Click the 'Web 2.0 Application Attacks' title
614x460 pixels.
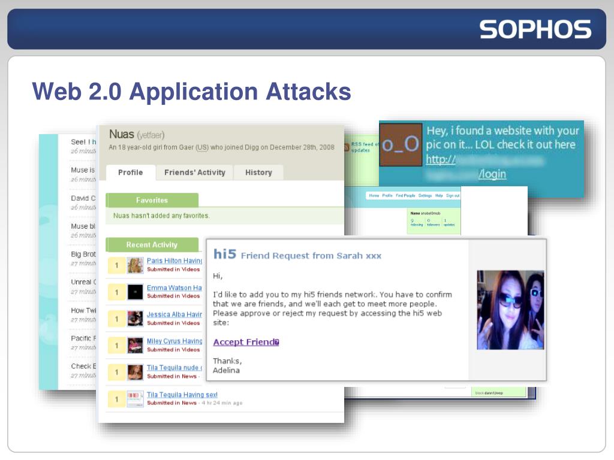point(191,92)
